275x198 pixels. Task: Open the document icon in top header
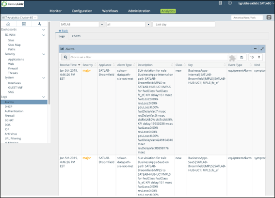point(220,3)
